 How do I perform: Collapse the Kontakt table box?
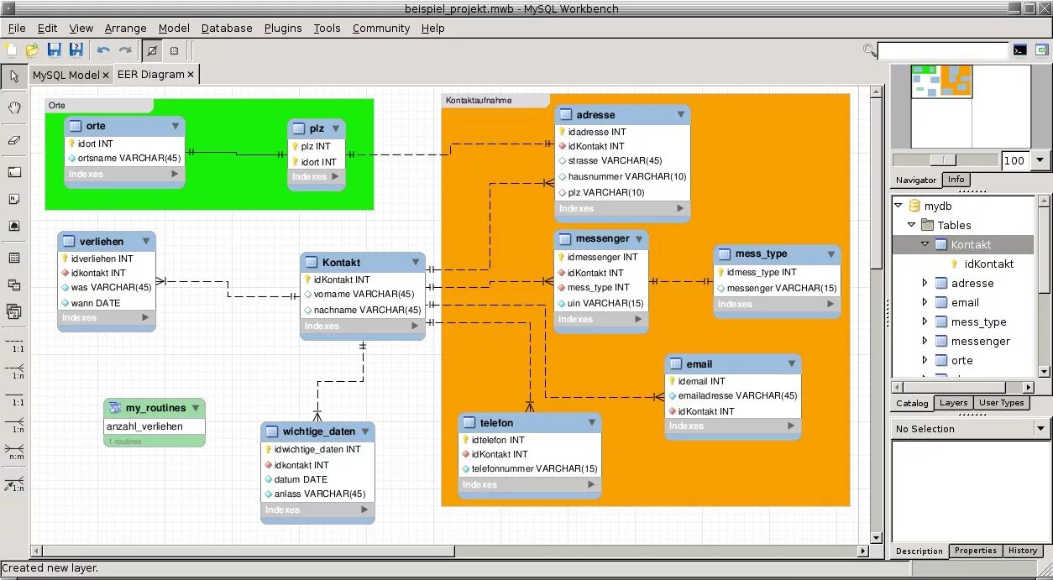[x=416, y=262]
